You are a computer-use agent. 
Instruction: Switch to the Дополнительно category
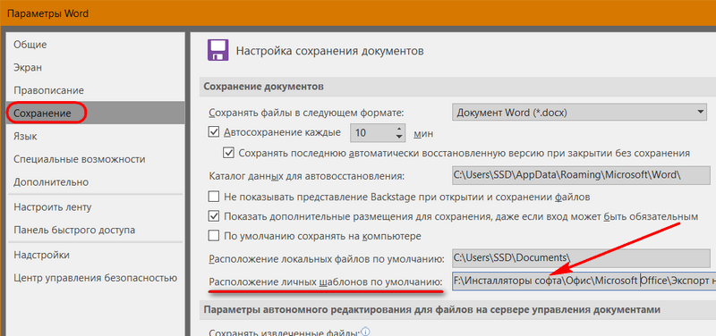[51, 182]
